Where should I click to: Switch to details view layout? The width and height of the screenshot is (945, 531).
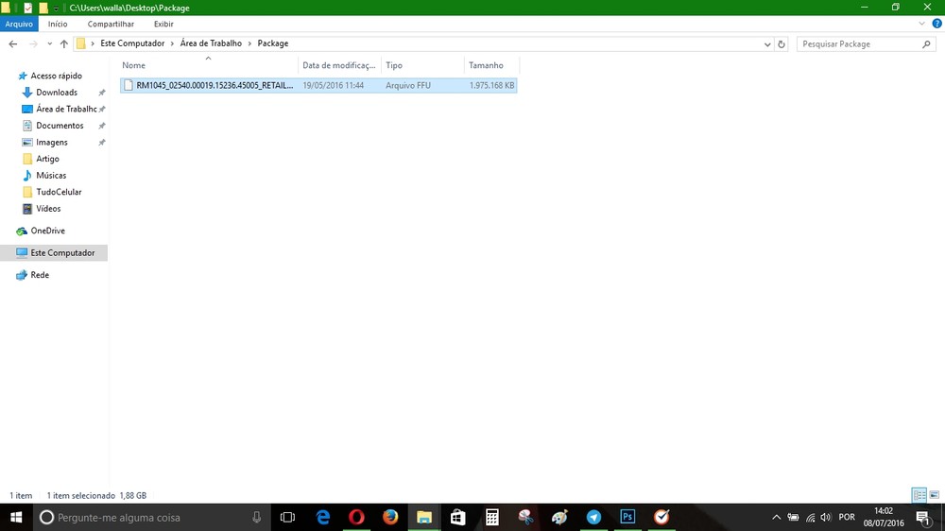[919, 495]
